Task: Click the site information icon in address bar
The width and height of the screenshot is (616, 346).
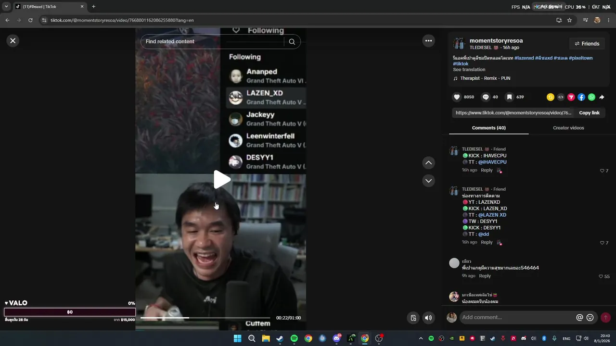Action: 44,20
